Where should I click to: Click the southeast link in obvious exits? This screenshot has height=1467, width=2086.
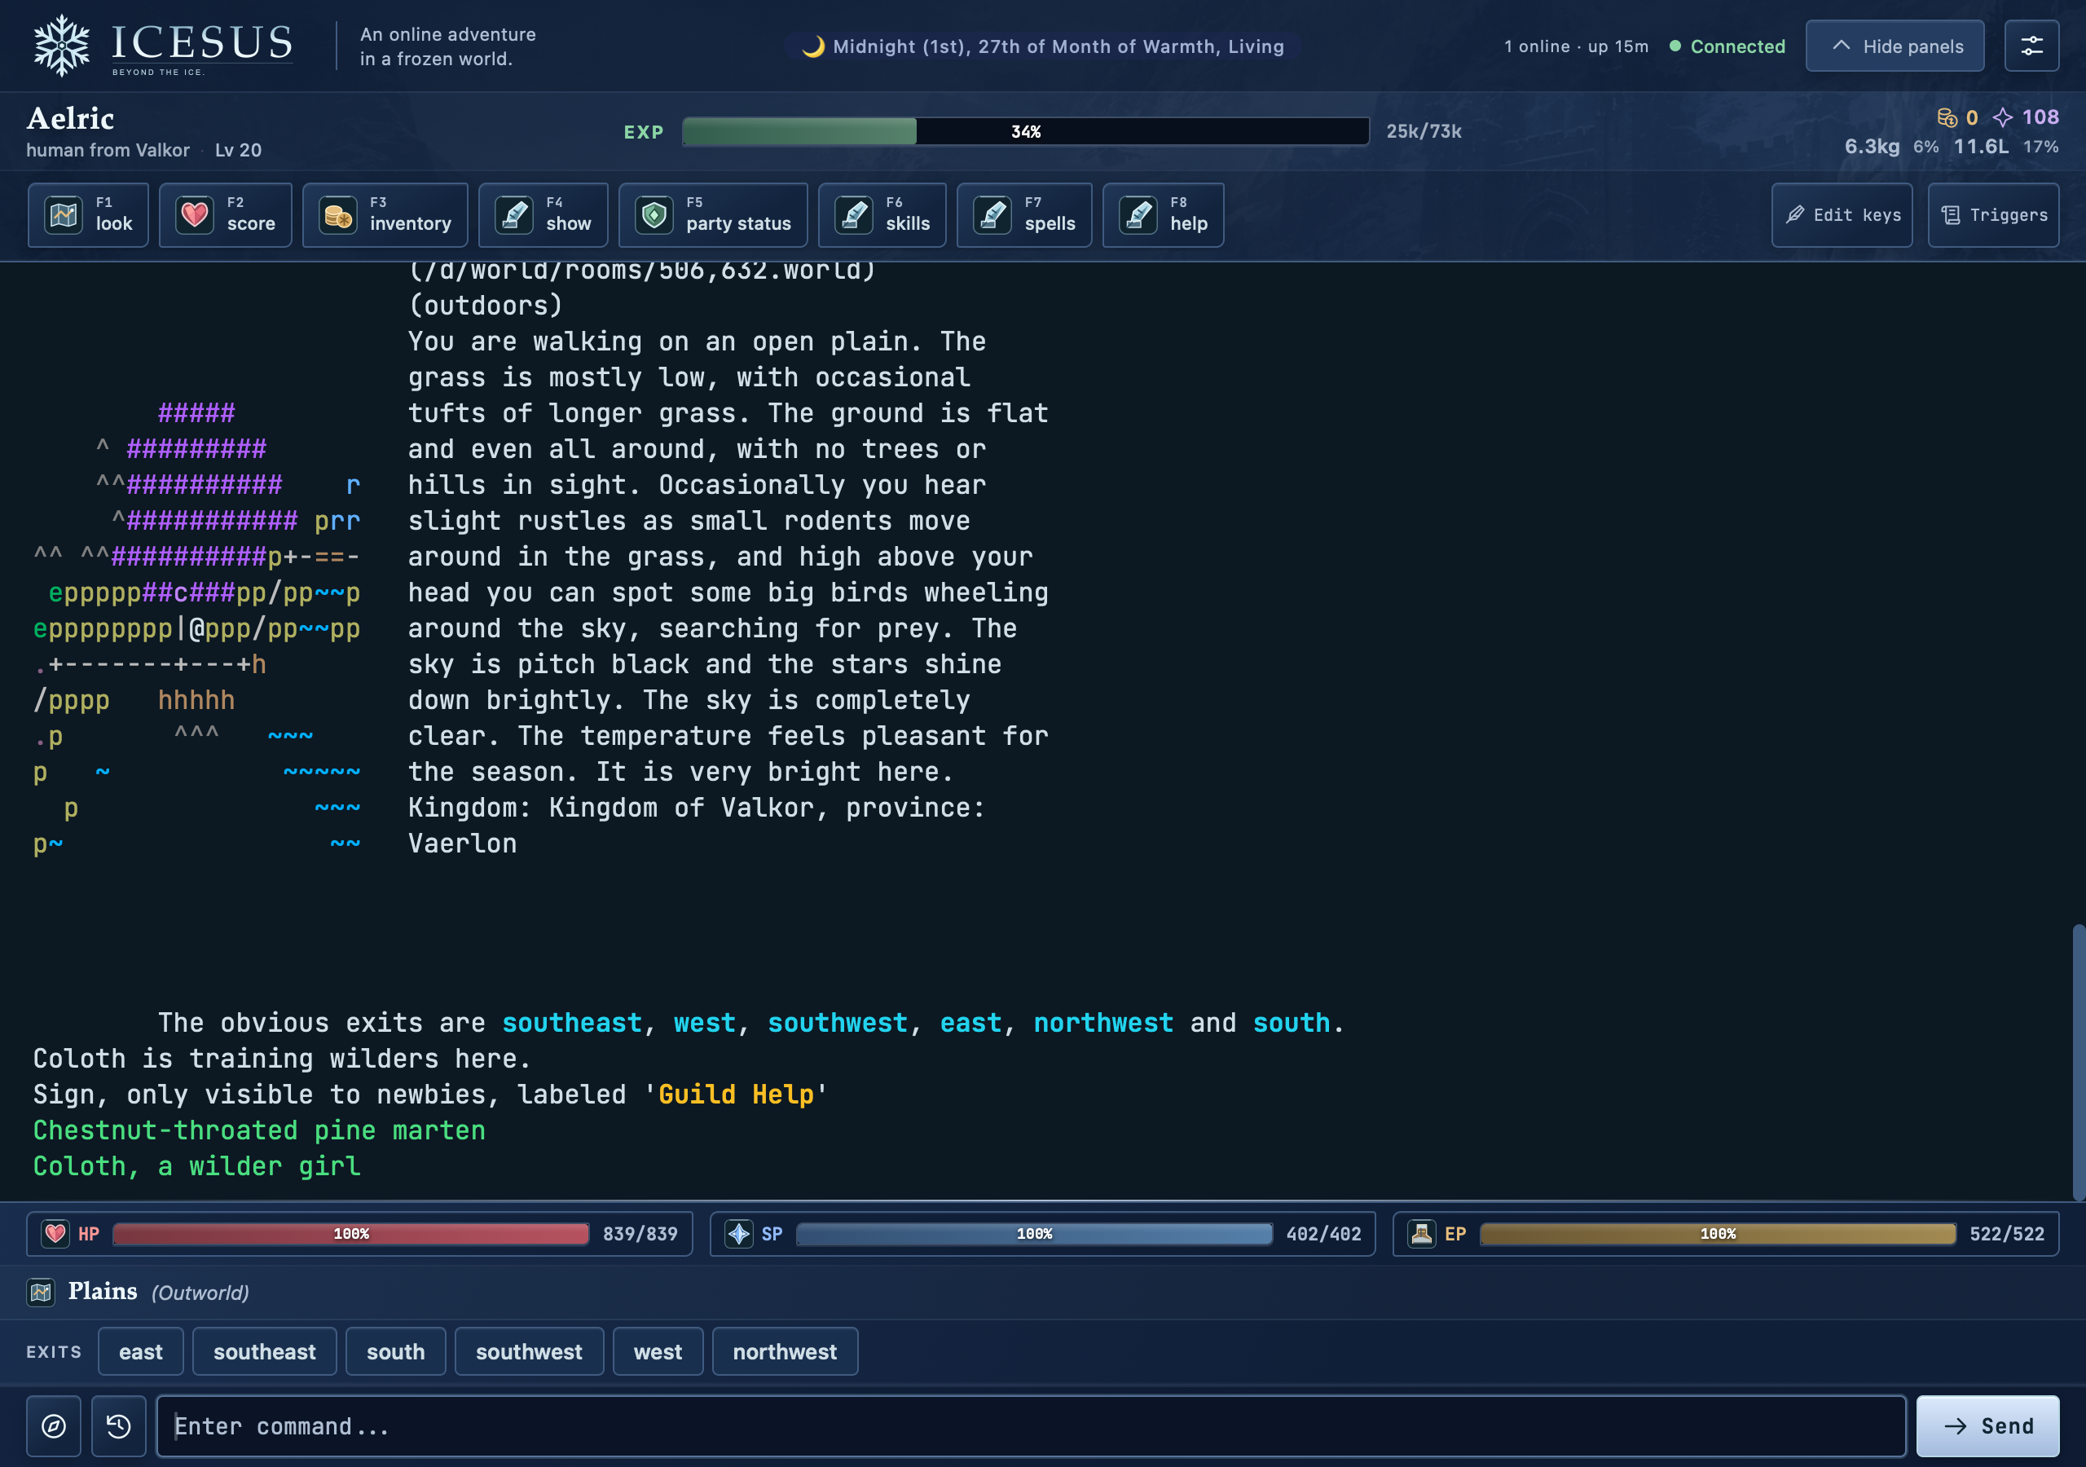pos(572,1024)
